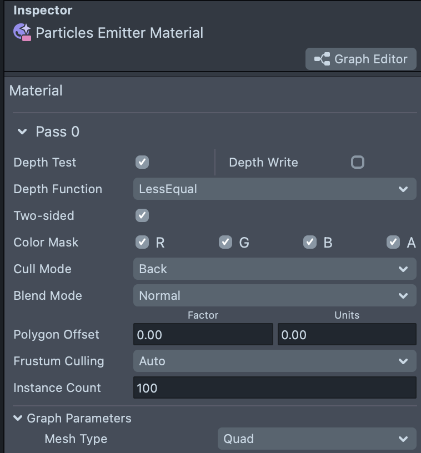Click the Polygon Offset Units field

347,335
